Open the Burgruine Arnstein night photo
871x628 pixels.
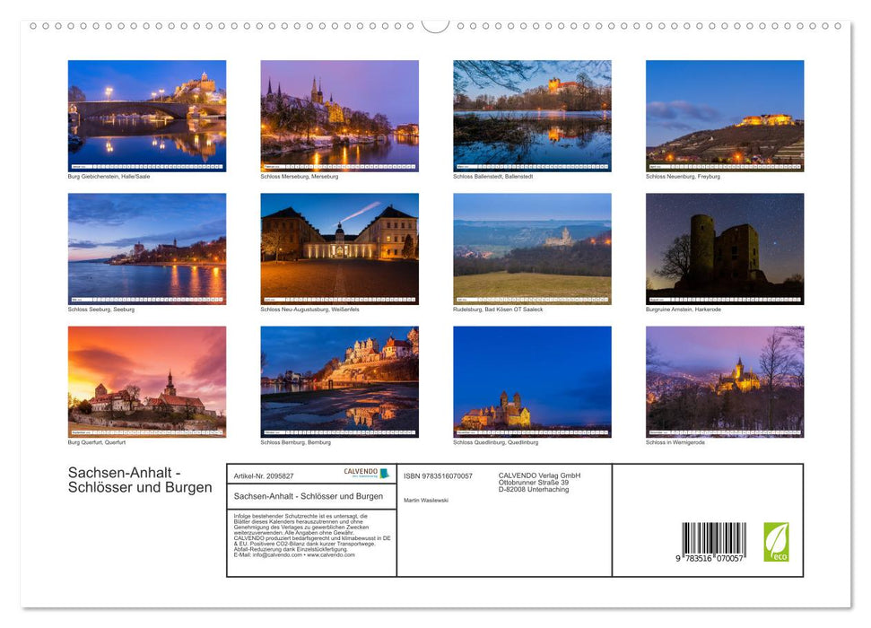pyautogui.click(x=725, y=249)
